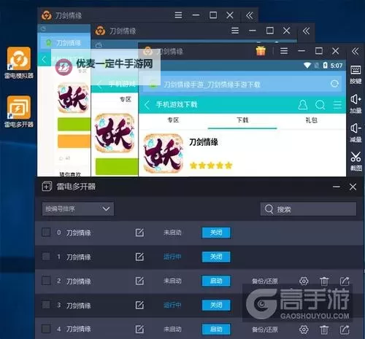
Task: Click the 刀剑情缘 game icon in front window
Action: coord(163,154)
